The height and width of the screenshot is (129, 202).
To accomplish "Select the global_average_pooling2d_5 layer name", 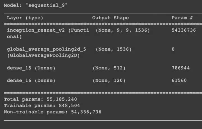I will click(x=46, y=49).
